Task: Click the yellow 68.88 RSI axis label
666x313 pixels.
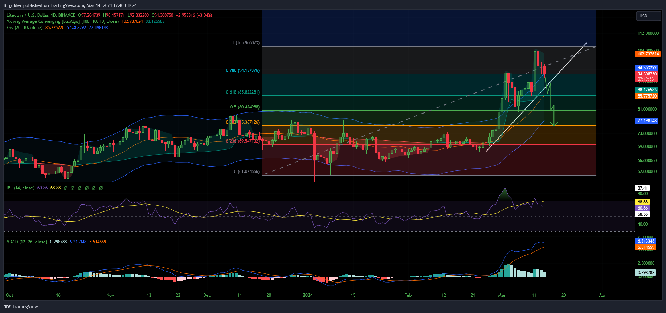Action: [x=643, y=202]
